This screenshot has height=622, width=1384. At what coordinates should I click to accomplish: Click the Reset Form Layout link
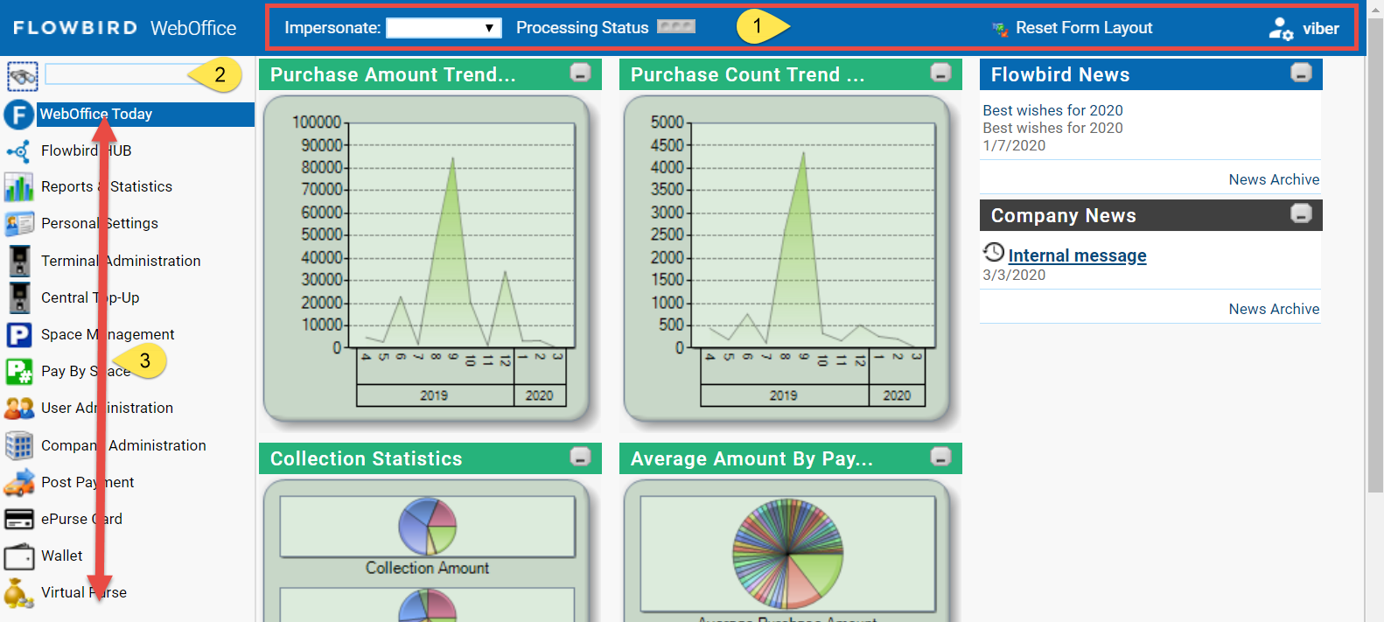[1084, 28]
